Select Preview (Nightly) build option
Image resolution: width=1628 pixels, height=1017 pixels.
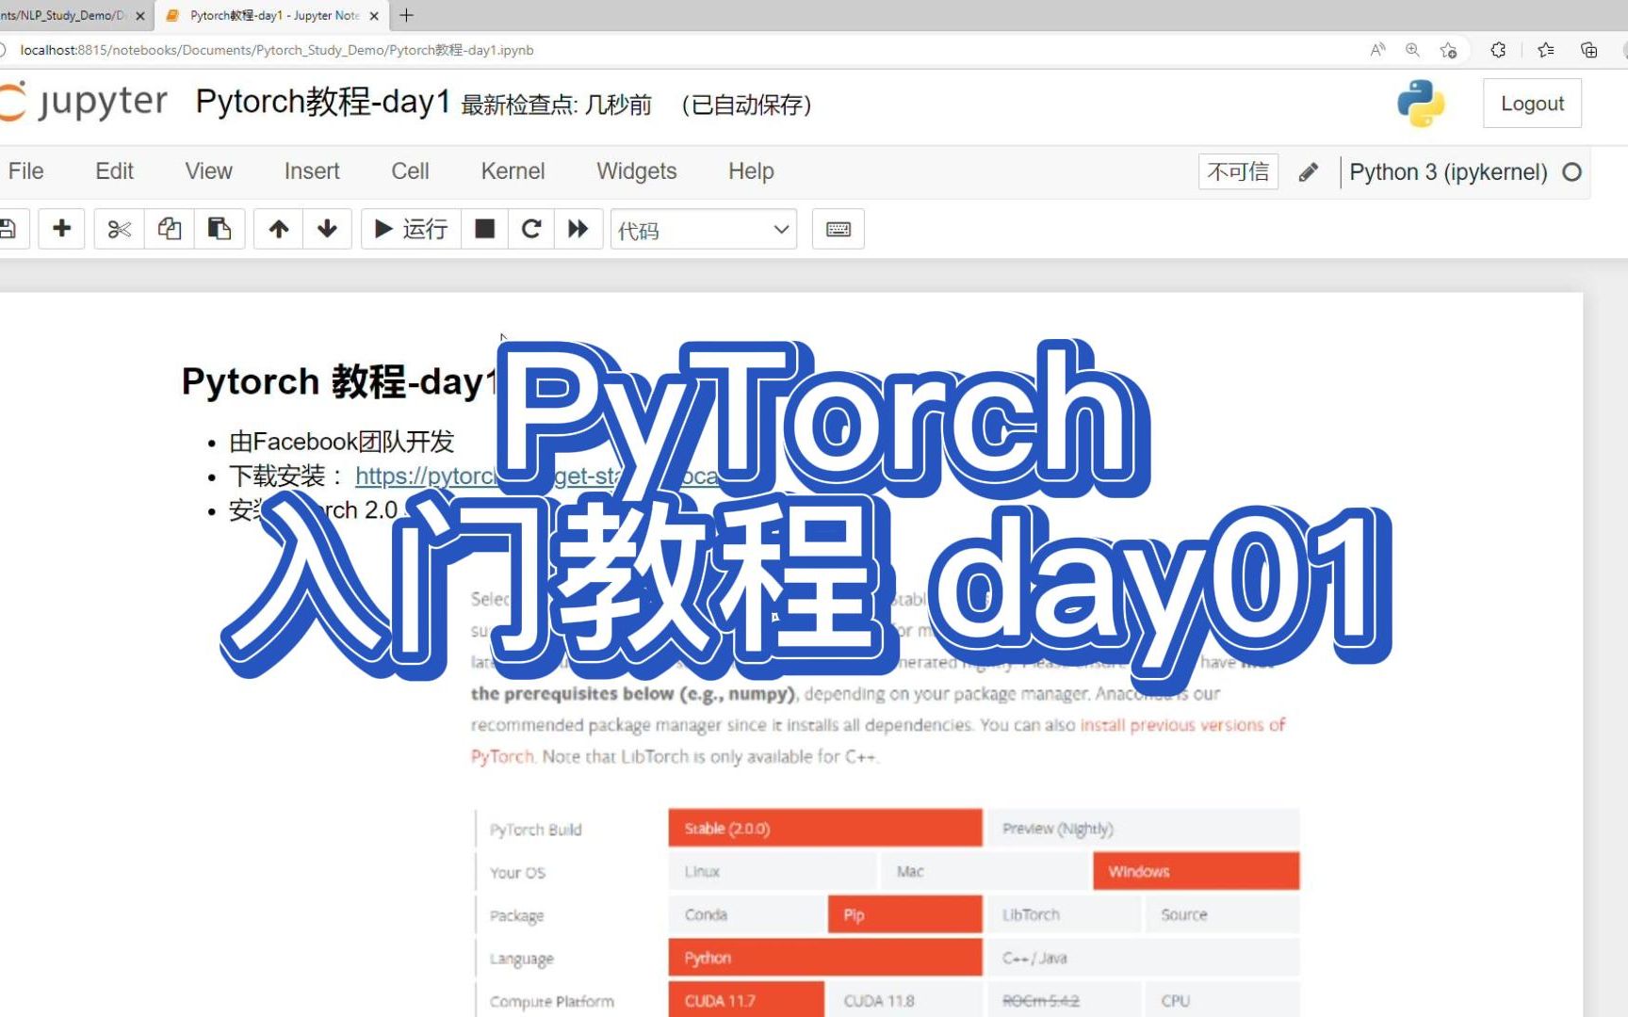1144,829
